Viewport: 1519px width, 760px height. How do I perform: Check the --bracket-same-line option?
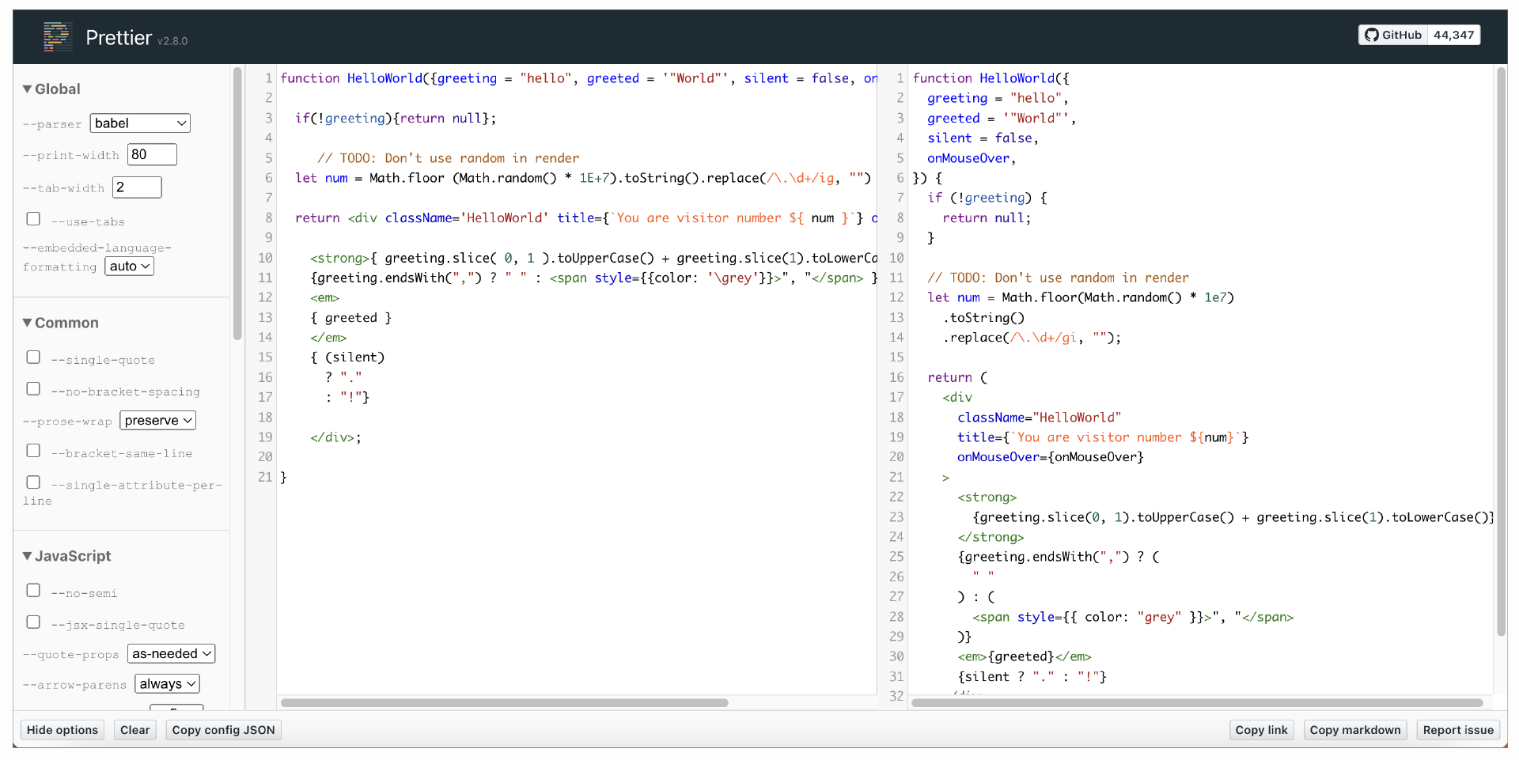[33, 451]
